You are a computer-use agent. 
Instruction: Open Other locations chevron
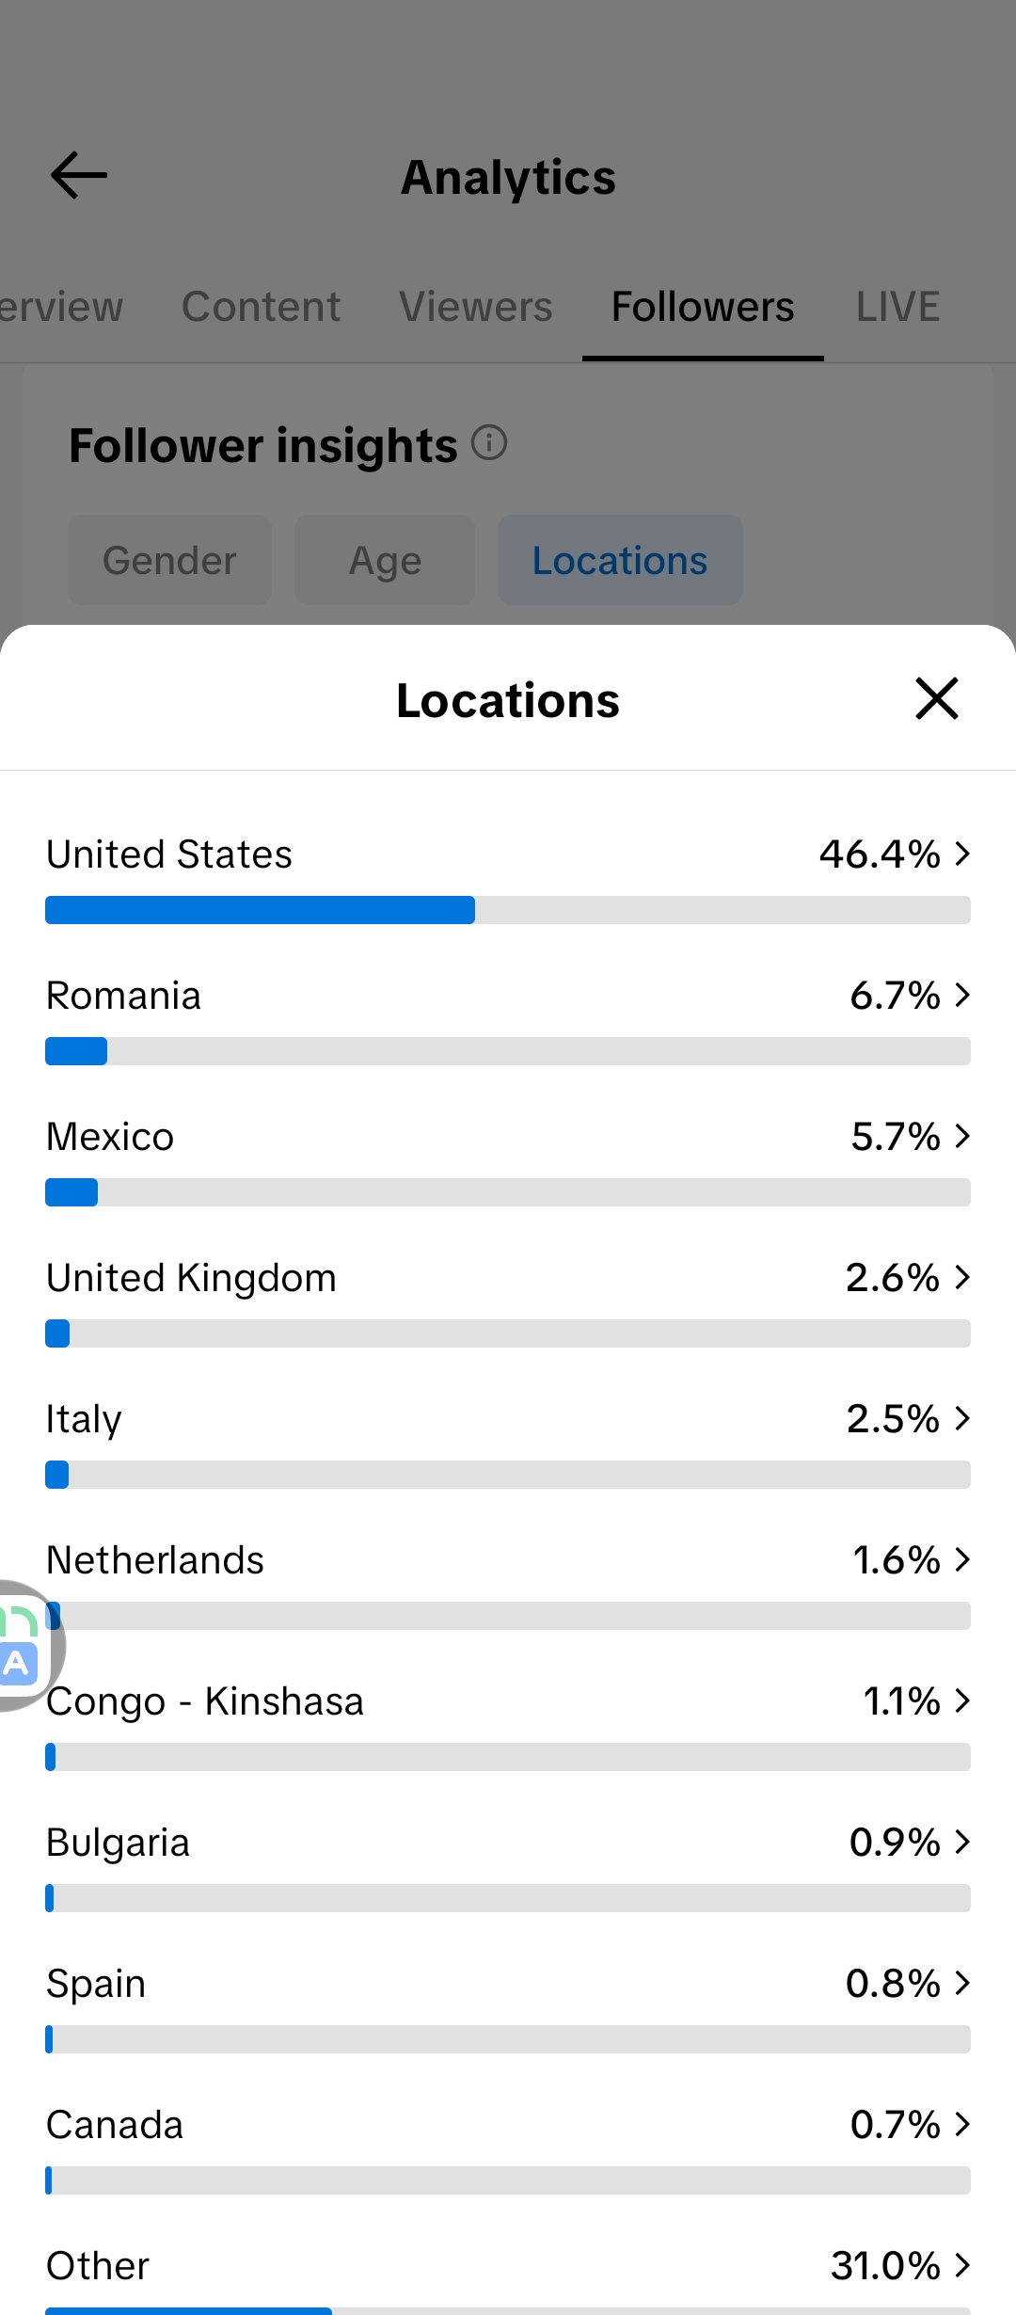point(962,2265)
